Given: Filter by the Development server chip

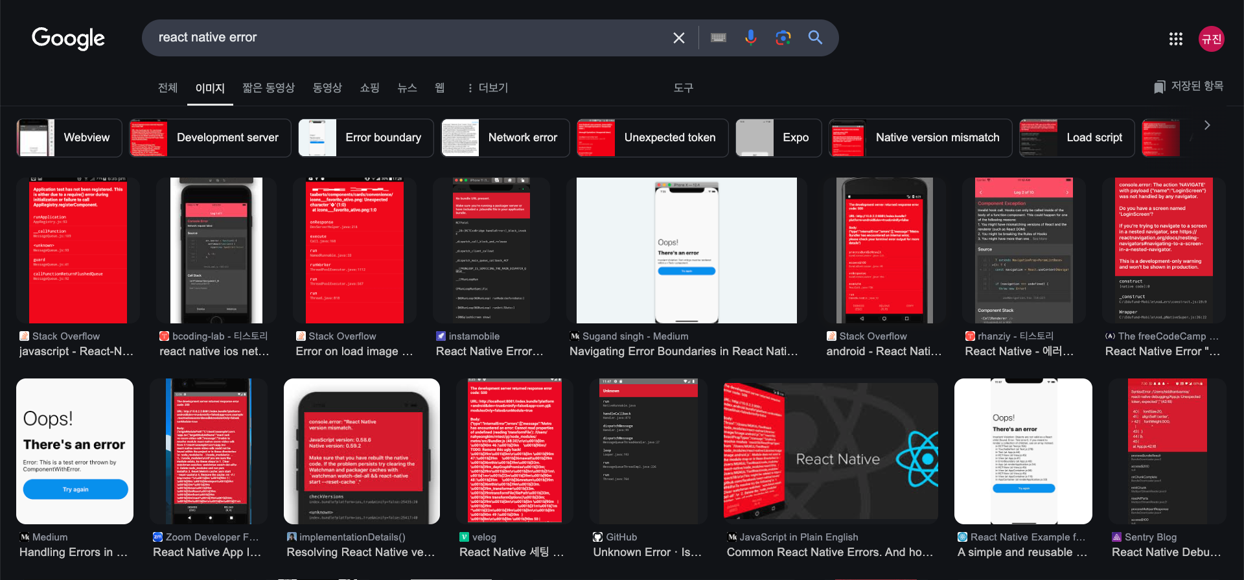Looking at the screenshot, I should (211, 137).
